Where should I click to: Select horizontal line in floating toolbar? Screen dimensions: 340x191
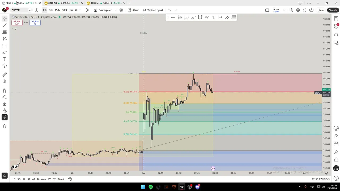click(173, 18)
